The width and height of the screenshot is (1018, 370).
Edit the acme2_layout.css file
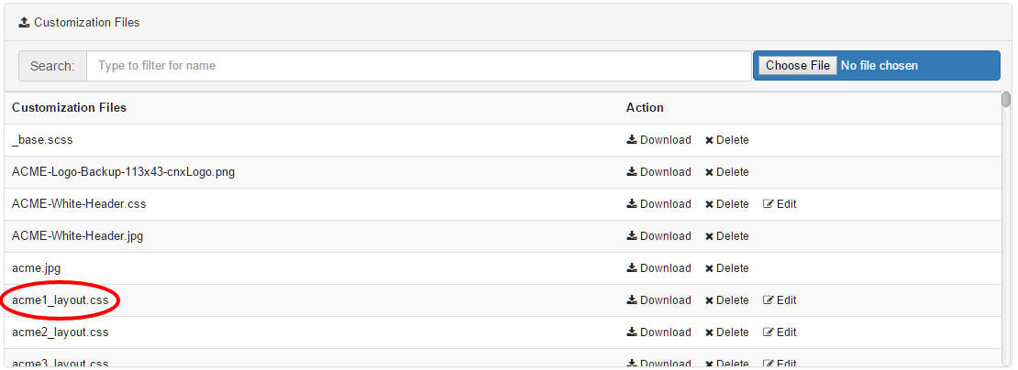pos(780,332)
